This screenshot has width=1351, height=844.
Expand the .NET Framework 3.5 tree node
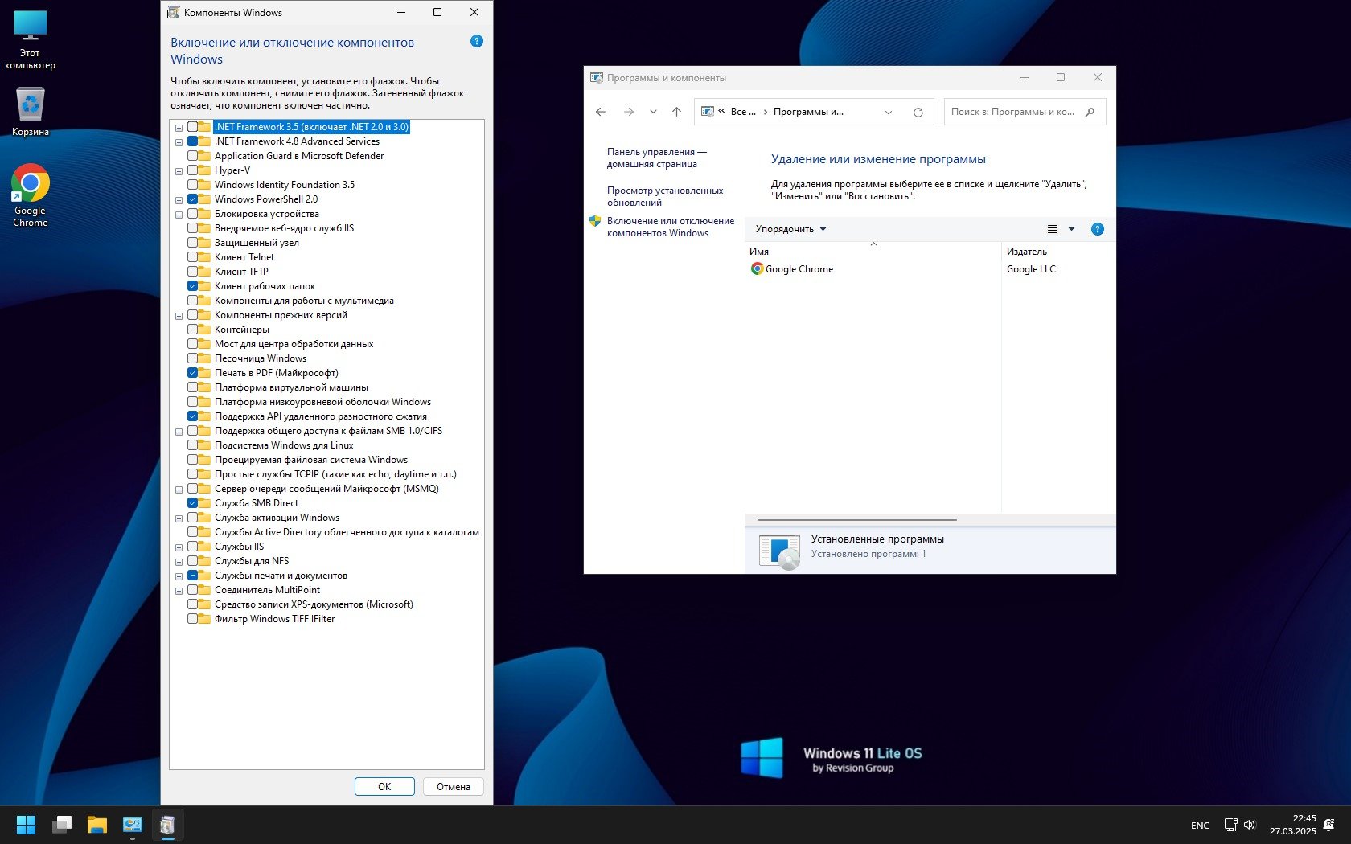click(179, 127)
